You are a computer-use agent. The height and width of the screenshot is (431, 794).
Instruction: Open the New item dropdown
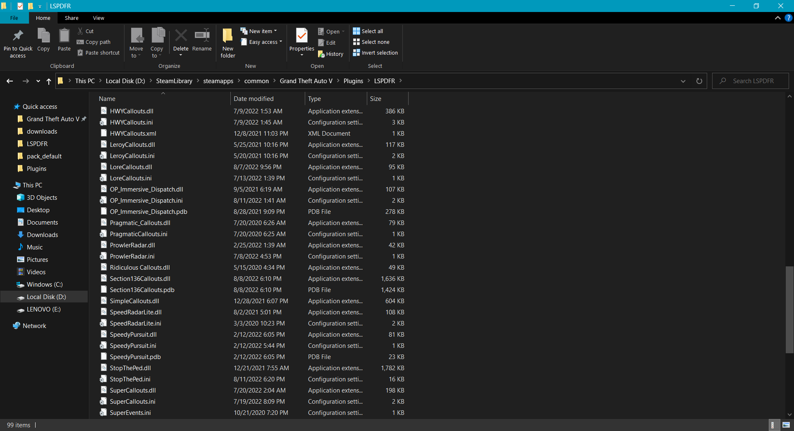pos(259,31)
